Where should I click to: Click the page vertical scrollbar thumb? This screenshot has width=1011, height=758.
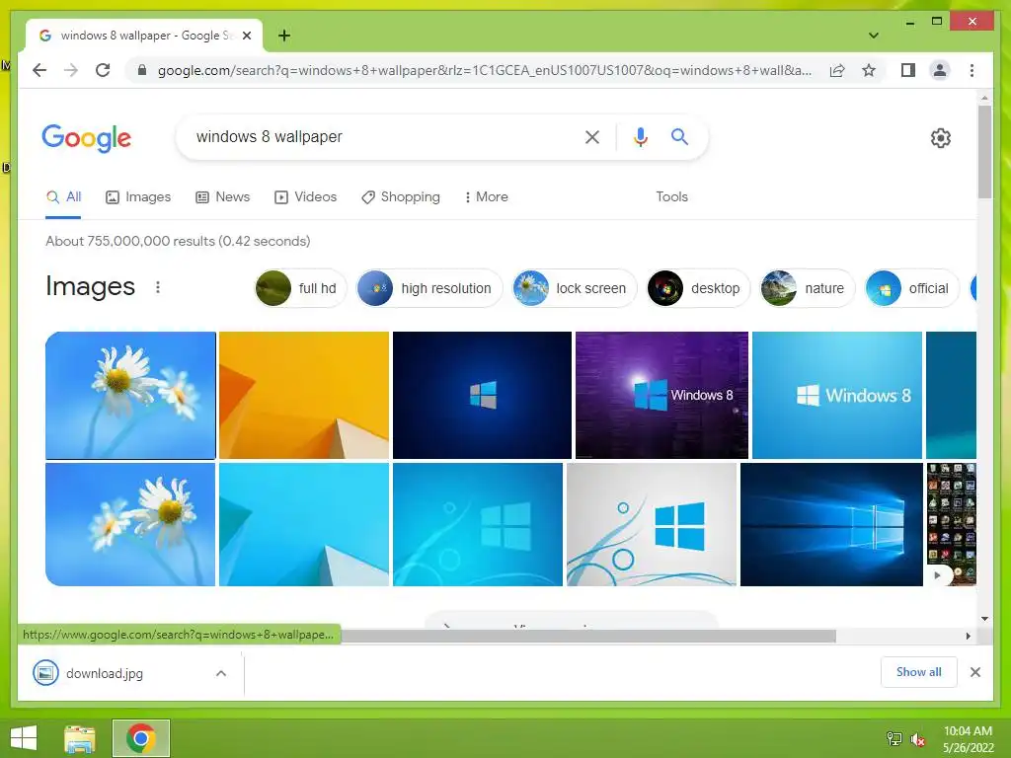984,152
